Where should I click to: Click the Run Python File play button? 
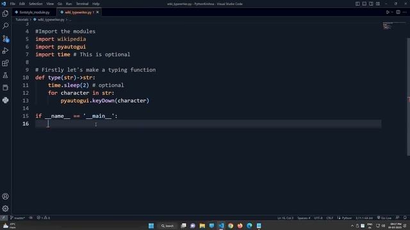tap(388, 12)
